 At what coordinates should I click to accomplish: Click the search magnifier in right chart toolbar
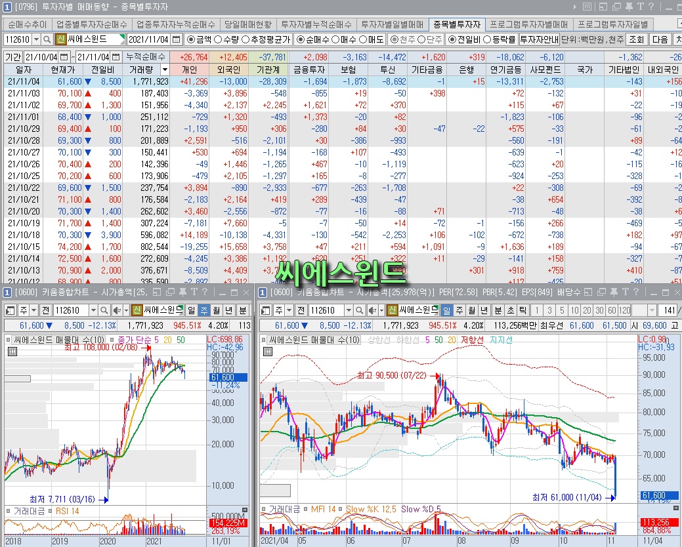[359, 310]
